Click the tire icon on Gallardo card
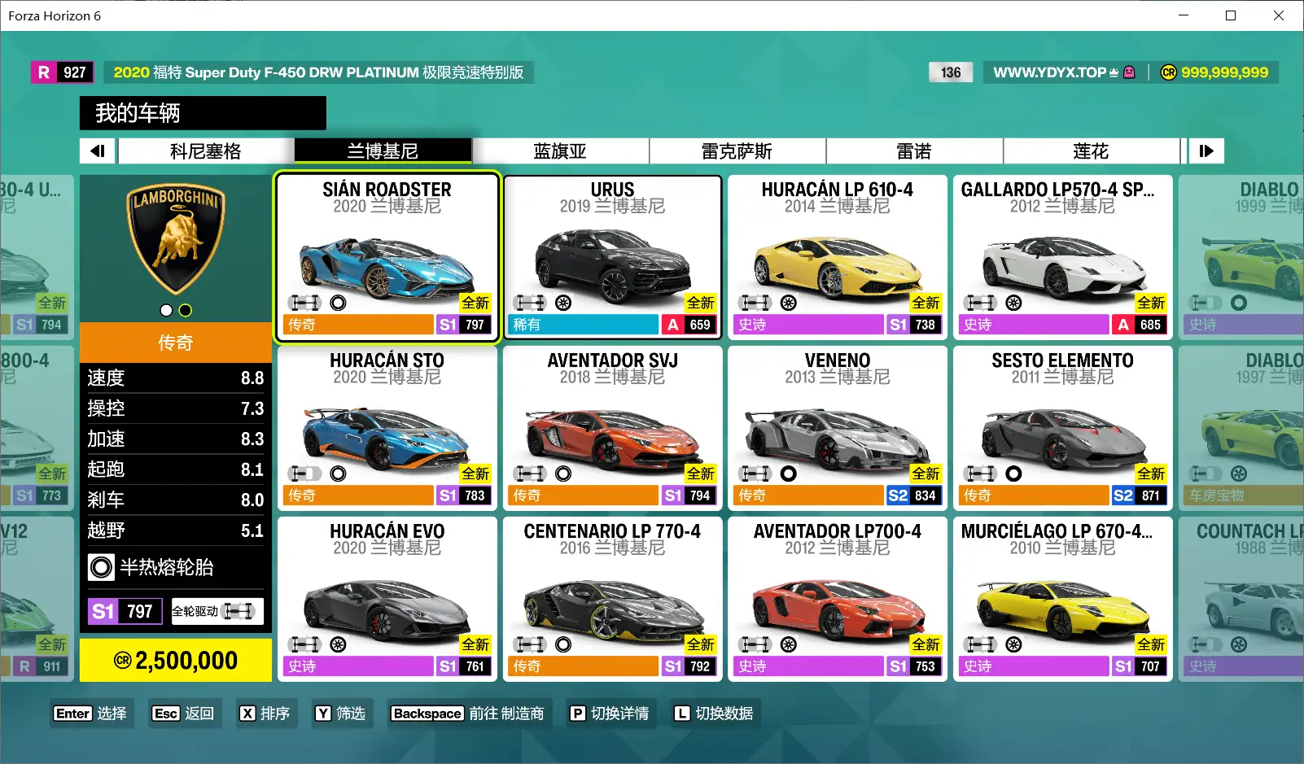The width and height of the screenshot is (1304, 764). 1013,303
